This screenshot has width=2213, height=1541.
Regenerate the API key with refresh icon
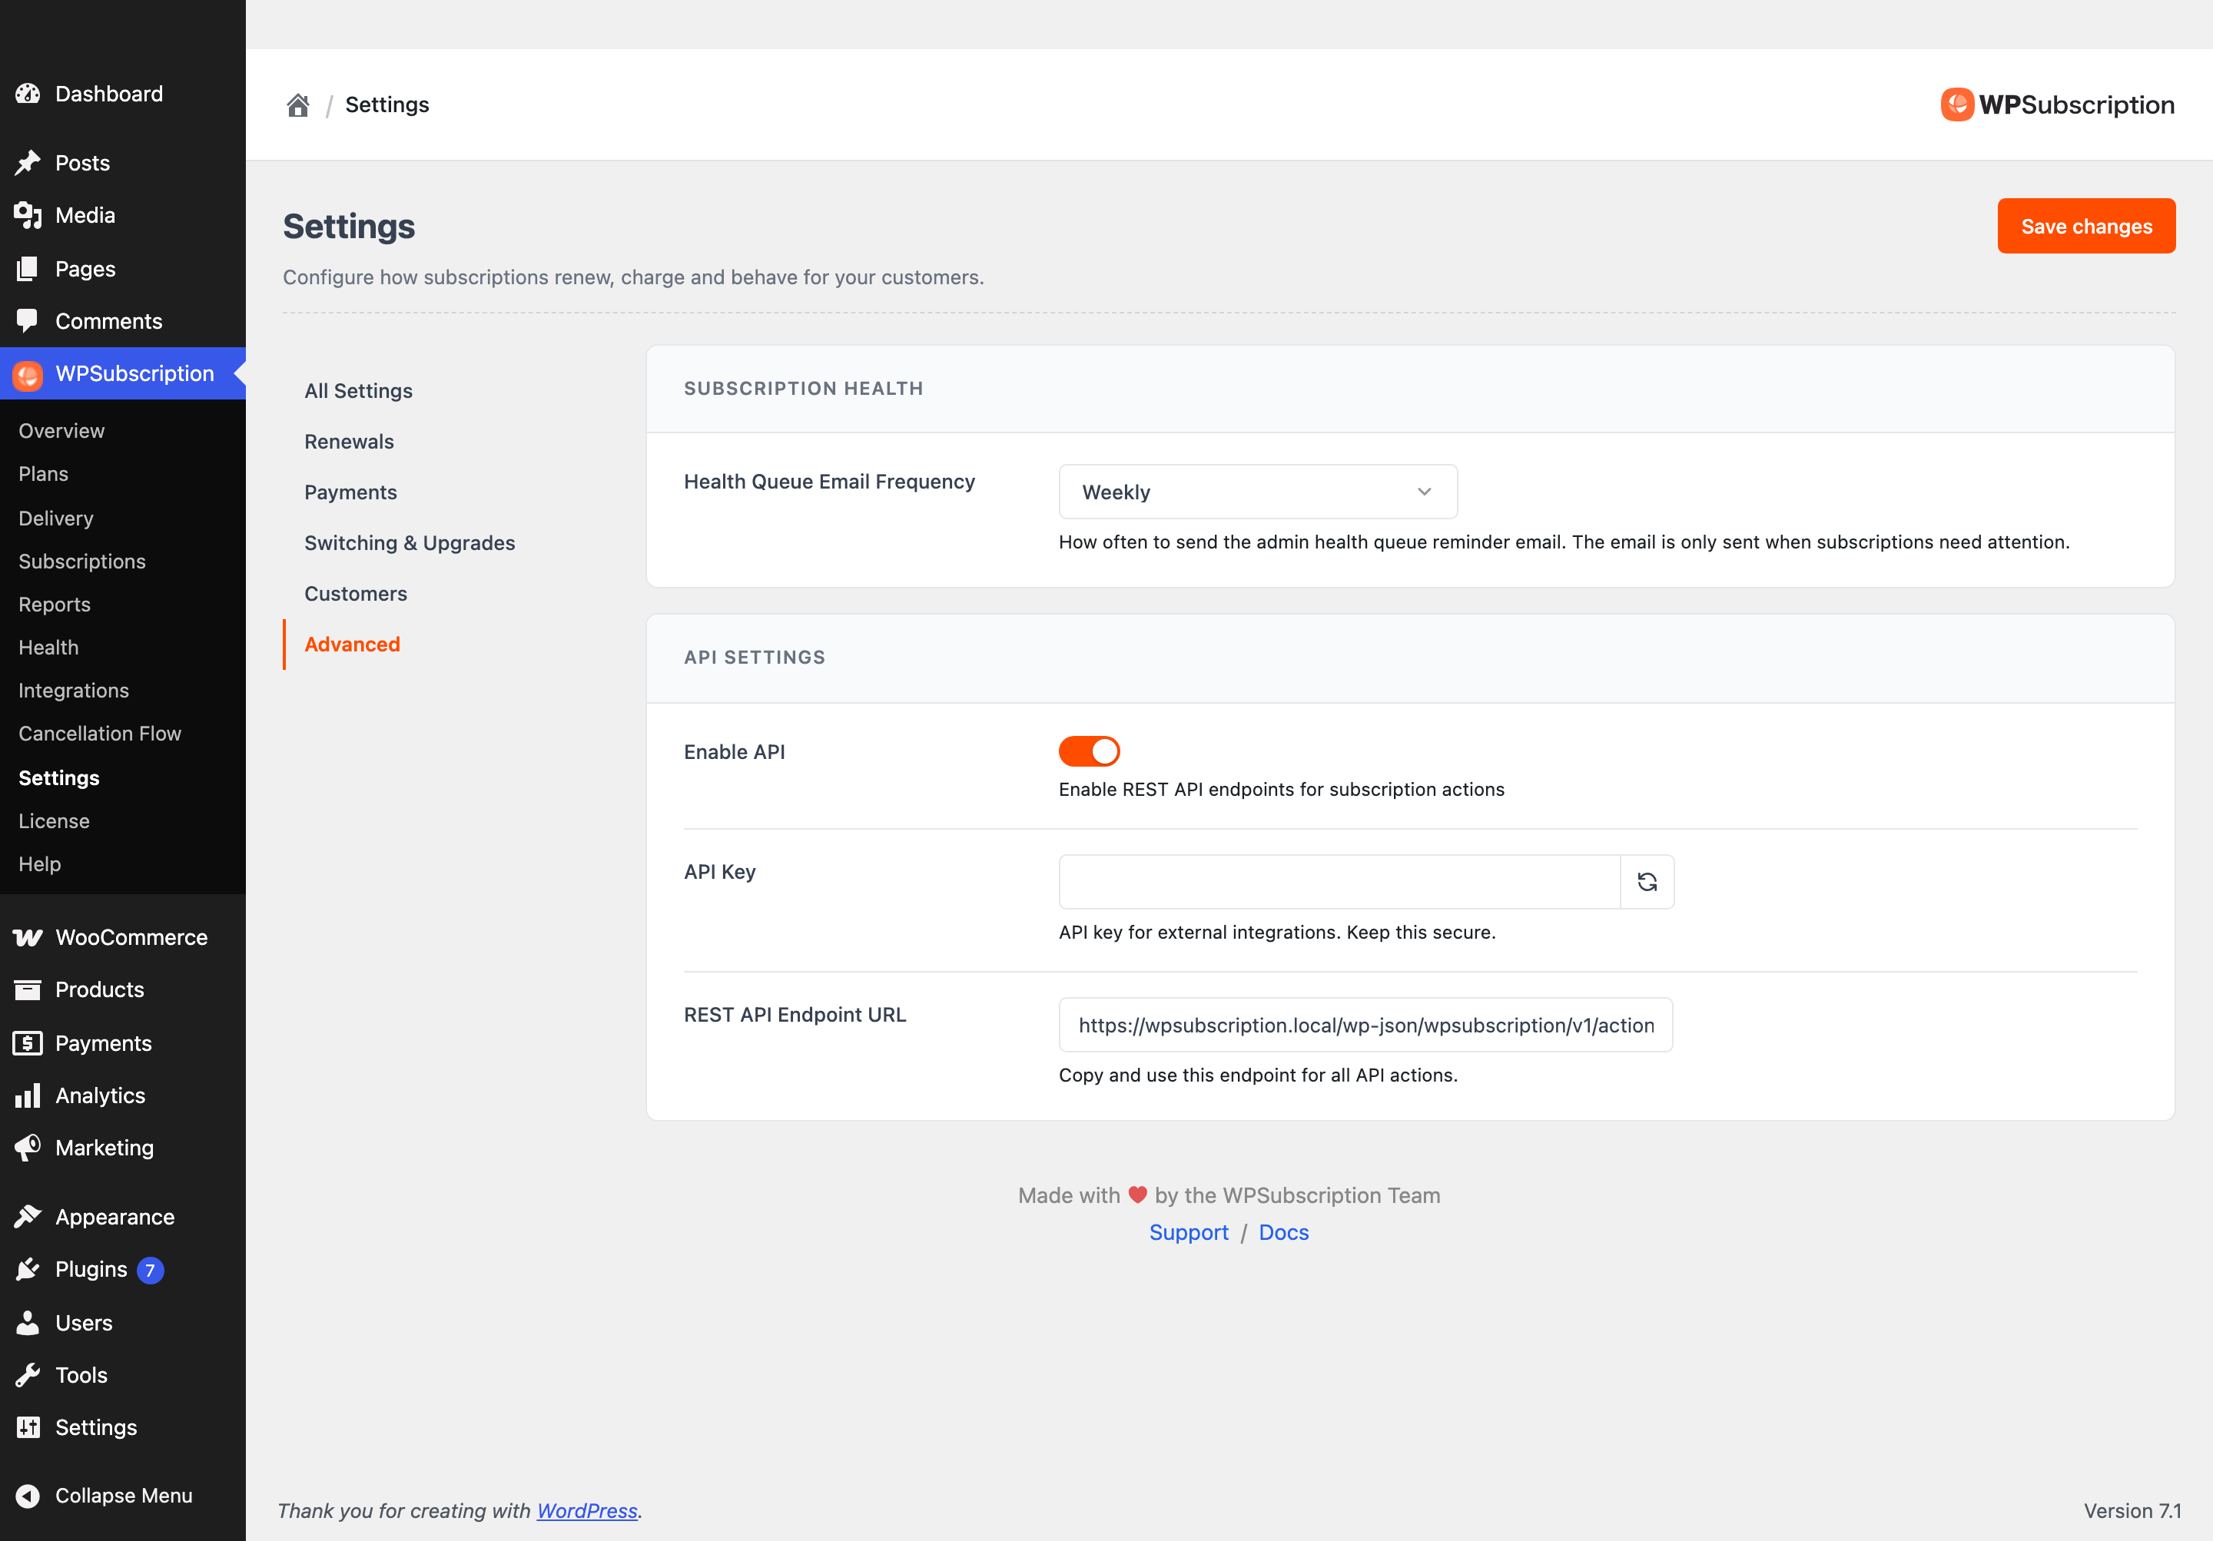pos(1646,882)
